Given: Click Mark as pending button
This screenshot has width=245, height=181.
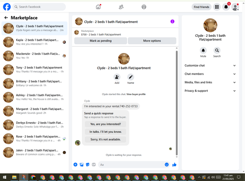Looking at the screenshot, I should (x=100, y=41).
